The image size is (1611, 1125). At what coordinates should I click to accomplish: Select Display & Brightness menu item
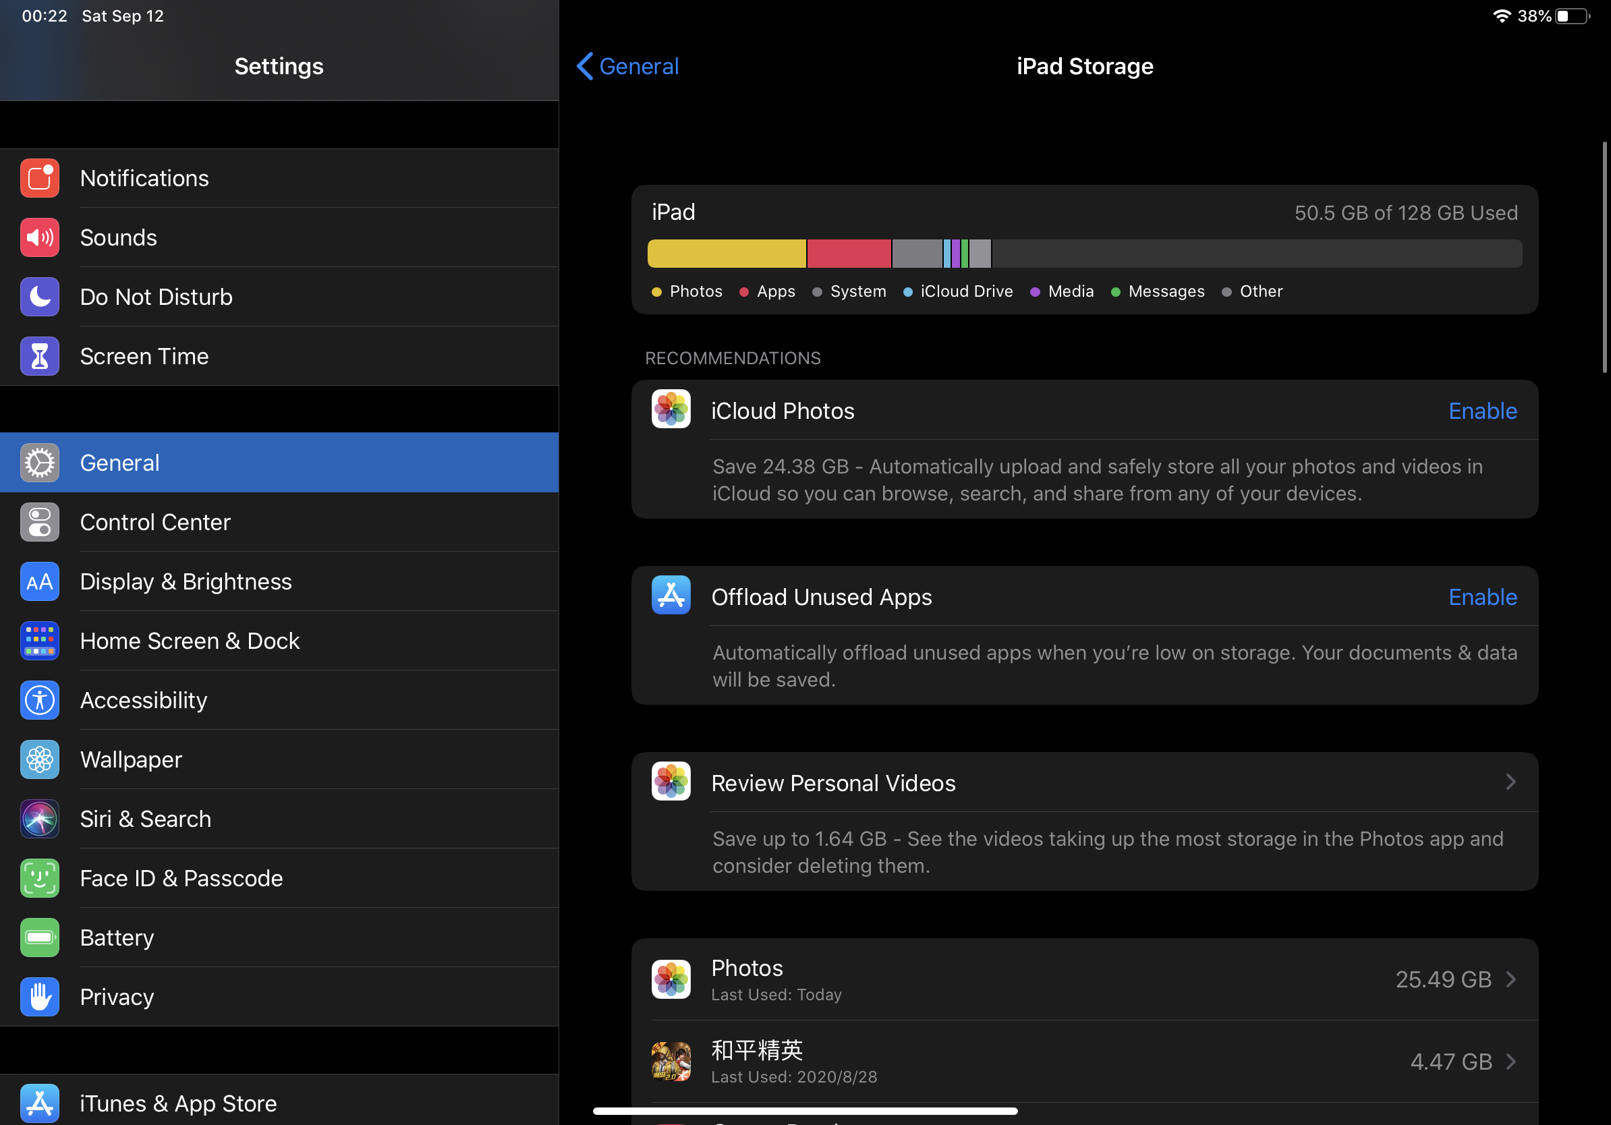(186, 581)
